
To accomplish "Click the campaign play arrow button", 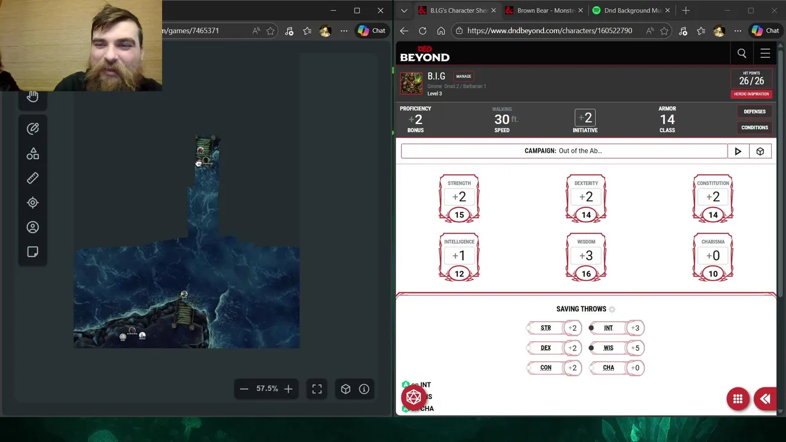I will [738, 151].
